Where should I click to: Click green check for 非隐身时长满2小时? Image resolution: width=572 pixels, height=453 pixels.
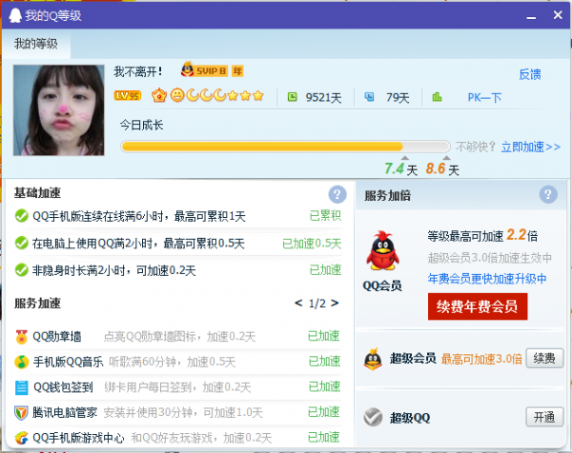(22, 270)
